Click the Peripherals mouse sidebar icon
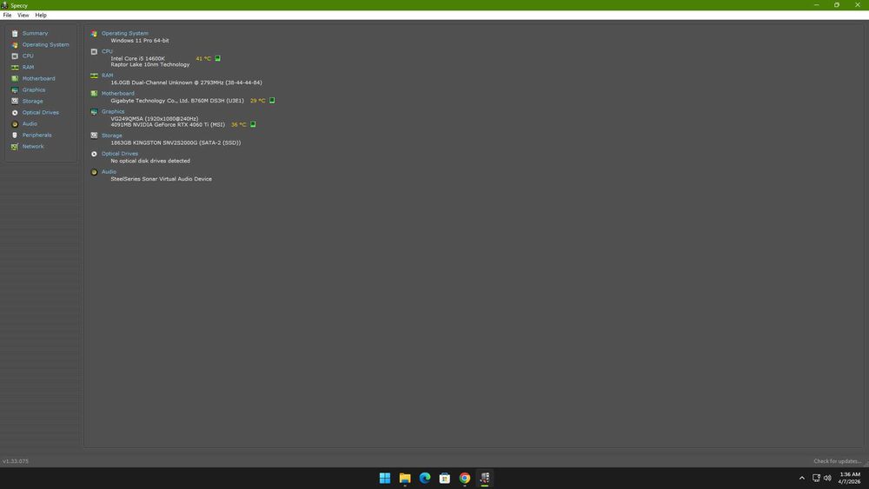Viewport: 869px width, 489px height. [x=15, y=135]
